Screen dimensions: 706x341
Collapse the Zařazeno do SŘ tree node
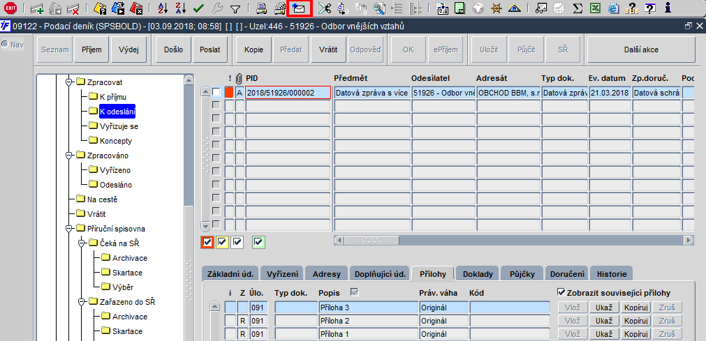pyautogui.click(x=82, y=302)
